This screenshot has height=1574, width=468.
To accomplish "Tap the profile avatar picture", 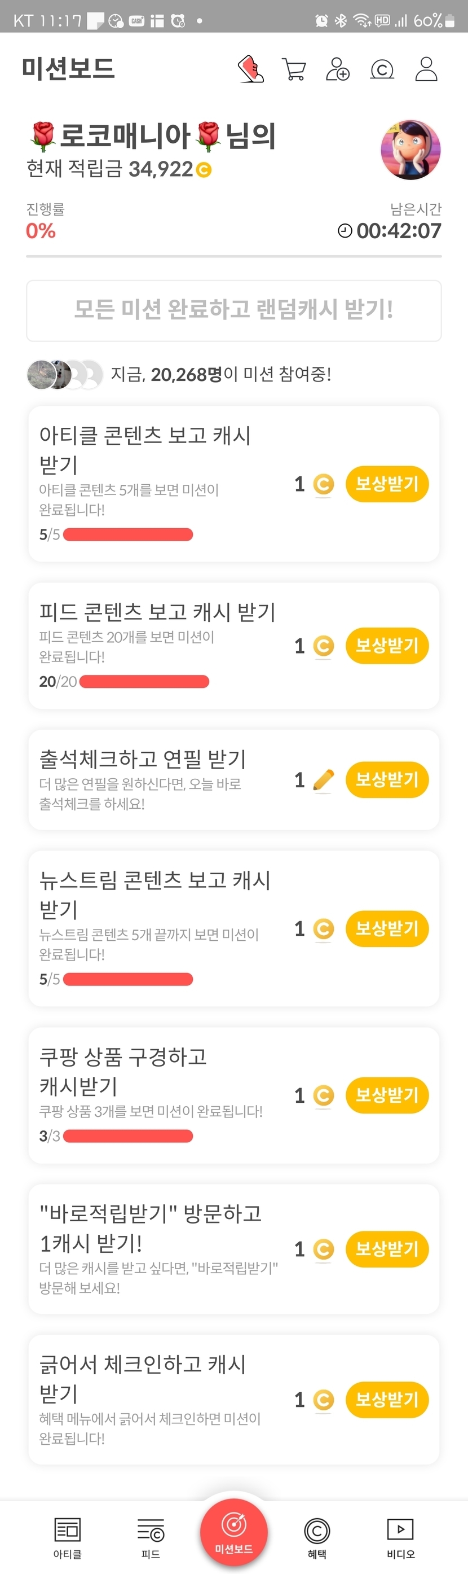I will coord(410,150).
